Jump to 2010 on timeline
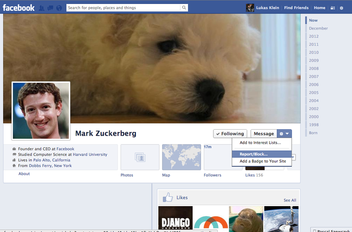This screenshot has height=232, width=352. click(314, 52)
